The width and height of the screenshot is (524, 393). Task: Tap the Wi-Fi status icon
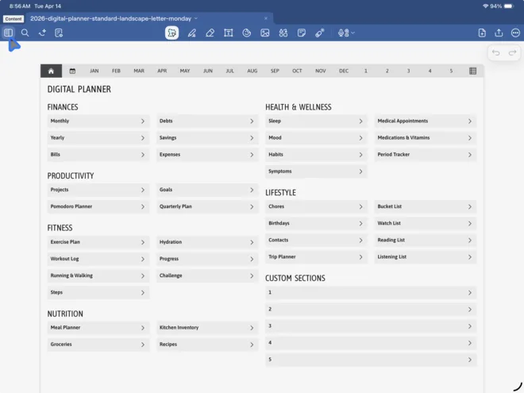(x=486, y=6)
